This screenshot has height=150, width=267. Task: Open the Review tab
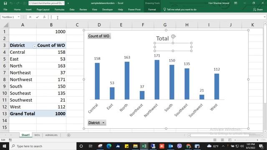click(83, 10)
